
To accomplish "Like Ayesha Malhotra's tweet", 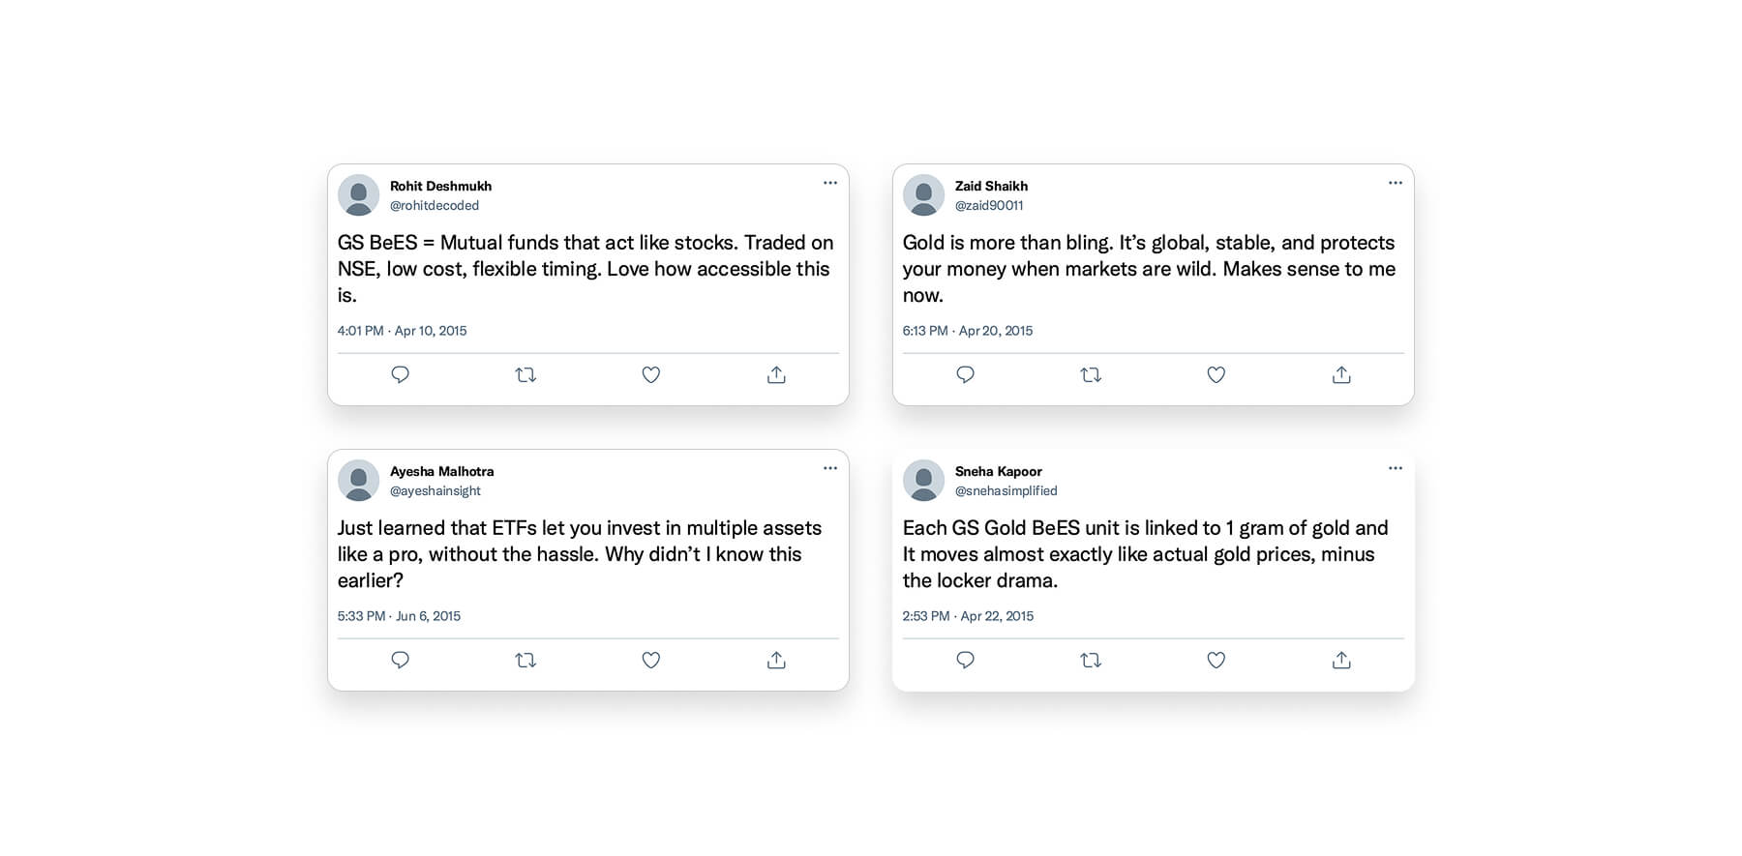I will pos(650,660).
